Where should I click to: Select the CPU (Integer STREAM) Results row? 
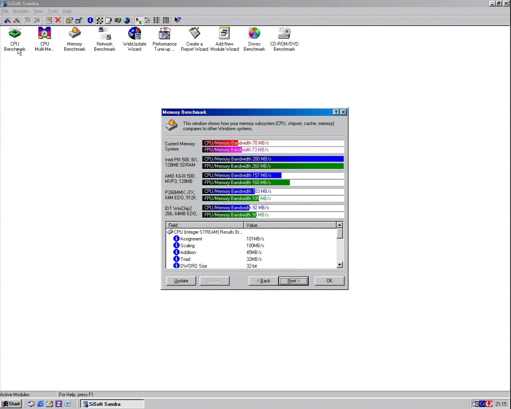(x=251, y=232)
